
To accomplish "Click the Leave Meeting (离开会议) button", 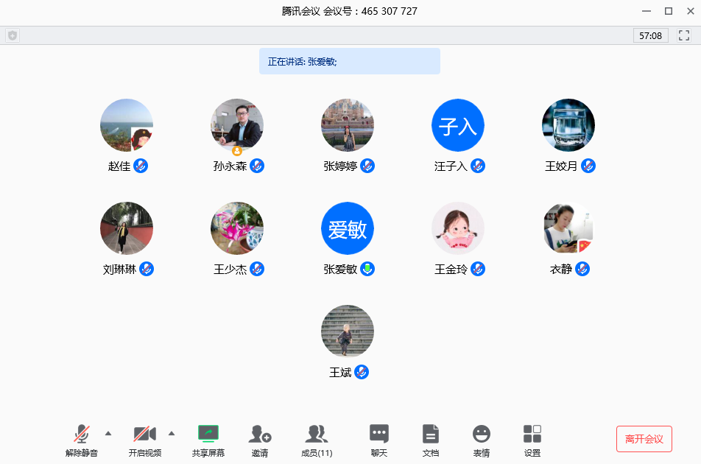I will point(644,439).
